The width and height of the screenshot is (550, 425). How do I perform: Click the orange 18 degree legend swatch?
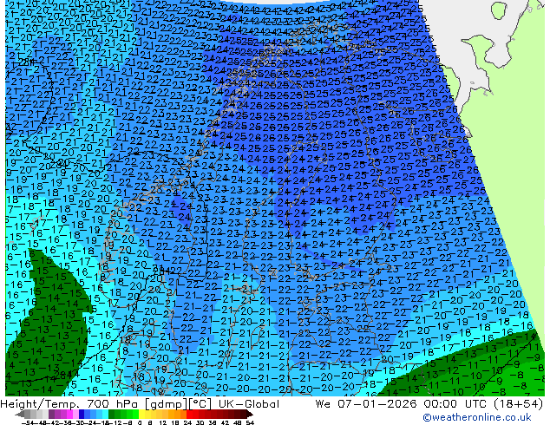[177, 414]
